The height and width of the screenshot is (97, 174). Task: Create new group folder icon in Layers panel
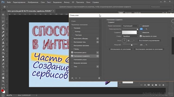tap(156, 85)
